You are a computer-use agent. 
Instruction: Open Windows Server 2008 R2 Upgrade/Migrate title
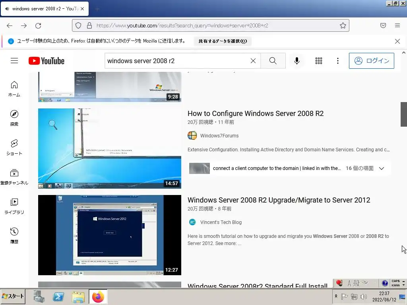[x=279, y=200]
